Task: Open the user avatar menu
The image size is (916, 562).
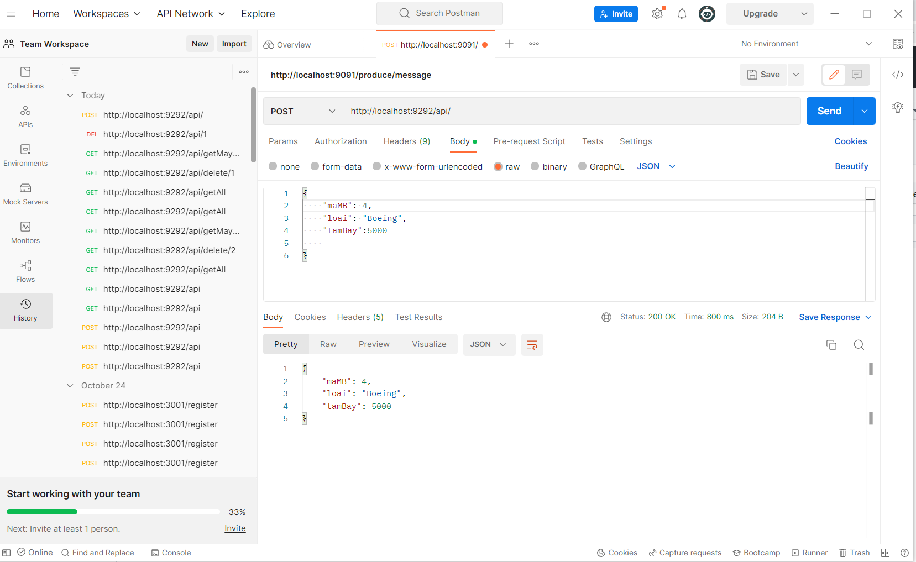Action: 707,14
